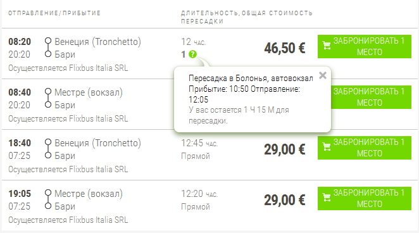Click the route line icon for 18:40 trip
The height and width of the screenshot is (233, 419).
pyautogui.click(x=48, y=149)
